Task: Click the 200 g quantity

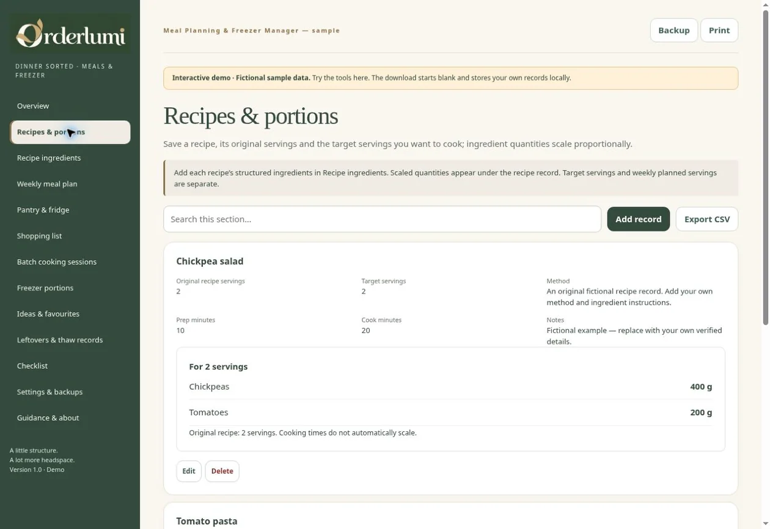Action: coord(701,412)
